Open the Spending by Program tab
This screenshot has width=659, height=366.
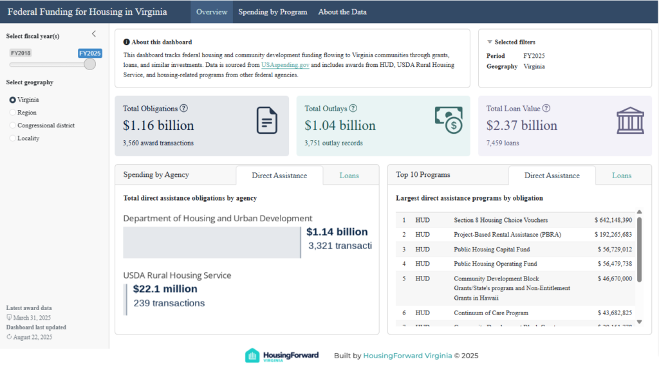coord(272,12)
